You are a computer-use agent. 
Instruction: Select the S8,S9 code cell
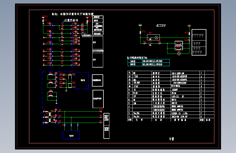click(142, 93)
